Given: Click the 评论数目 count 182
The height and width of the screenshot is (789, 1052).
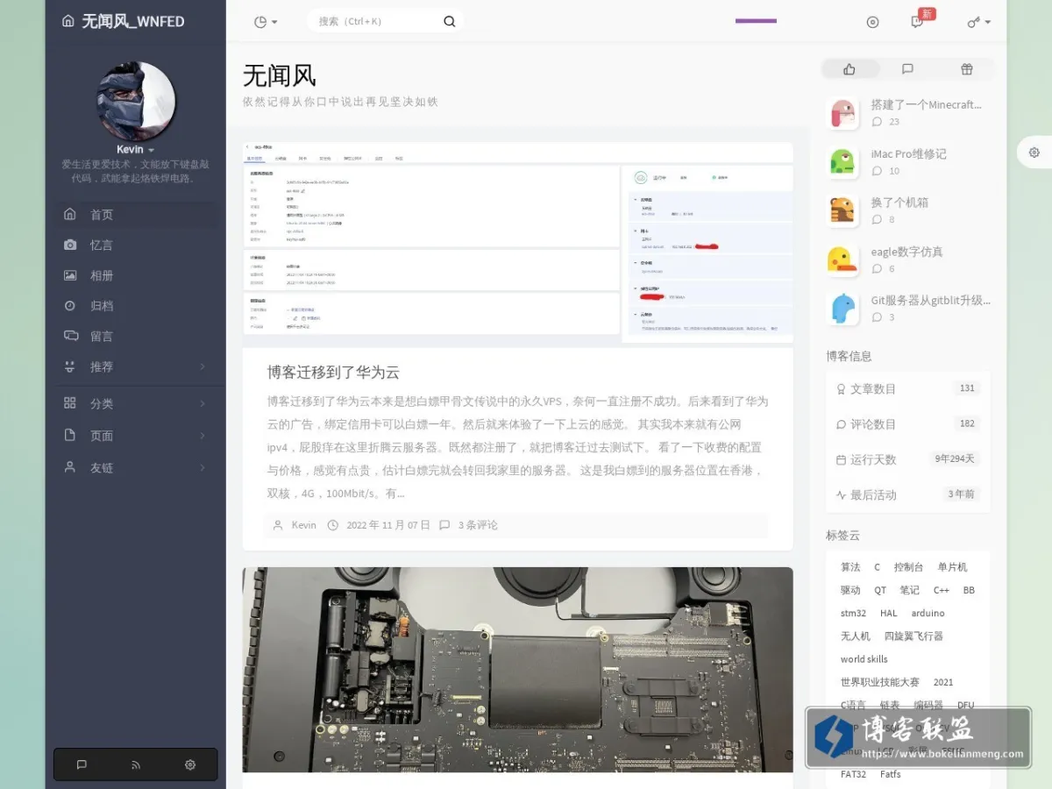Looking at the screenshot, I should point(967,423).
